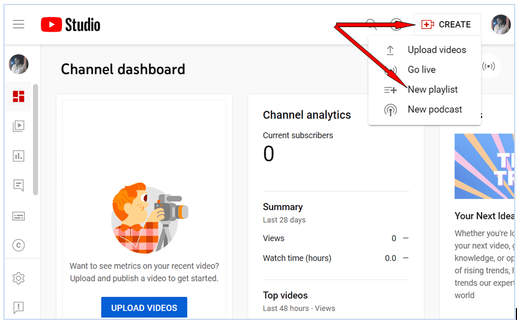Open the Channel dashboard icon

(x=17, y=96)
